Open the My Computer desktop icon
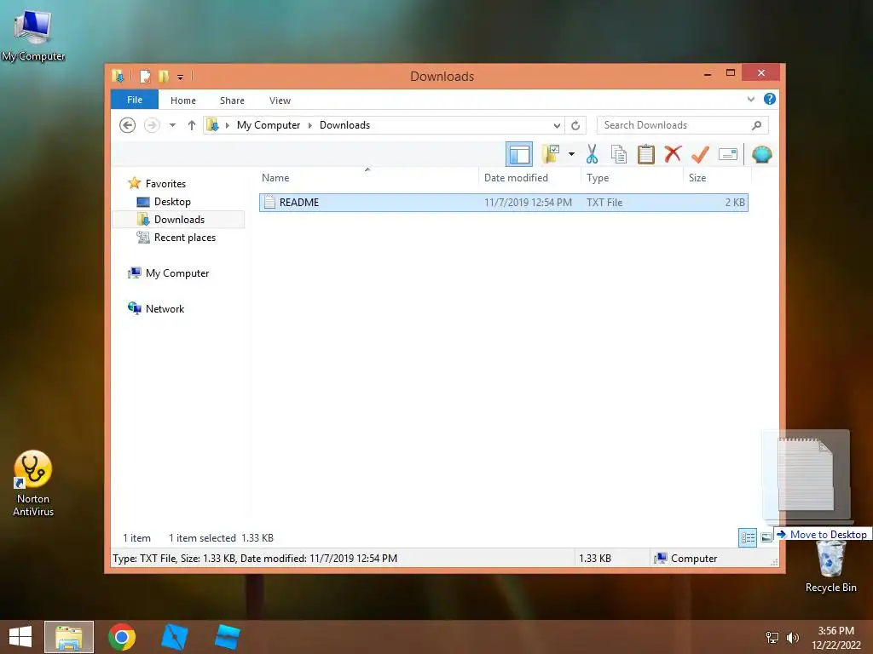This screenshot has width=873, height=654. pos(33,34)
